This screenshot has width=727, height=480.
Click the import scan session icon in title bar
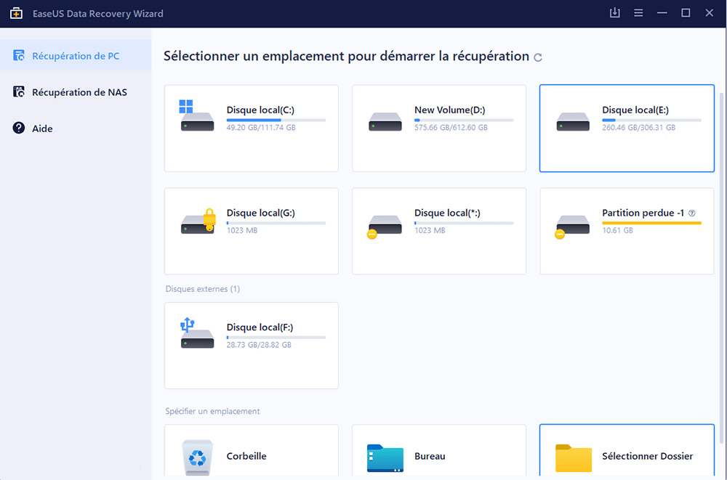point(615,13)
